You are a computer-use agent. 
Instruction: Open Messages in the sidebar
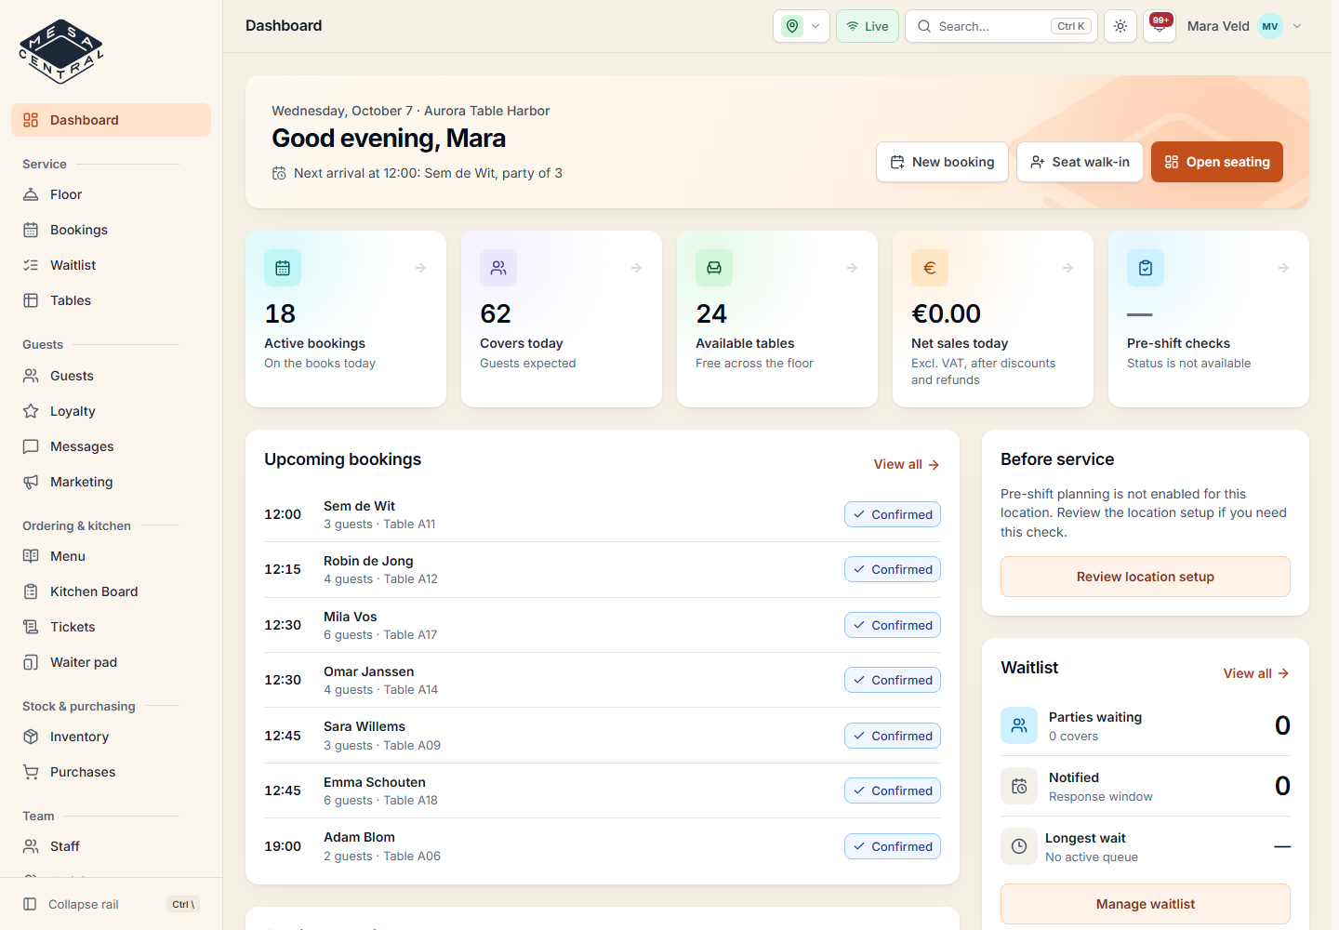click(111, 446)
